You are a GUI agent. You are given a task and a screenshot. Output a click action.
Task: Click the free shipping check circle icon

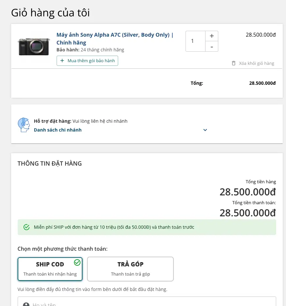tap(27, 227)
